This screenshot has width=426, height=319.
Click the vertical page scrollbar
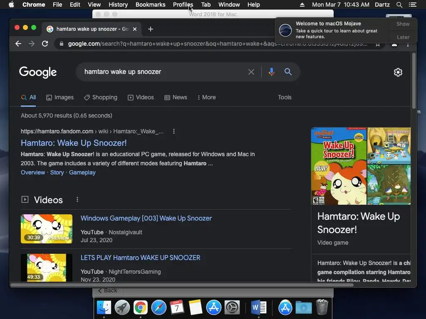[x=414, y=81]
